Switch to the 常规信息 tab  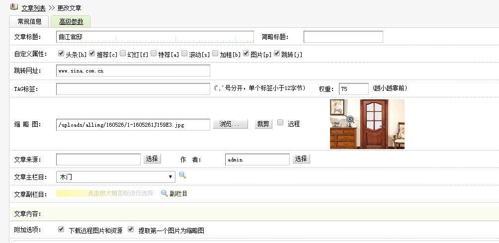click(x=29, y=22)
